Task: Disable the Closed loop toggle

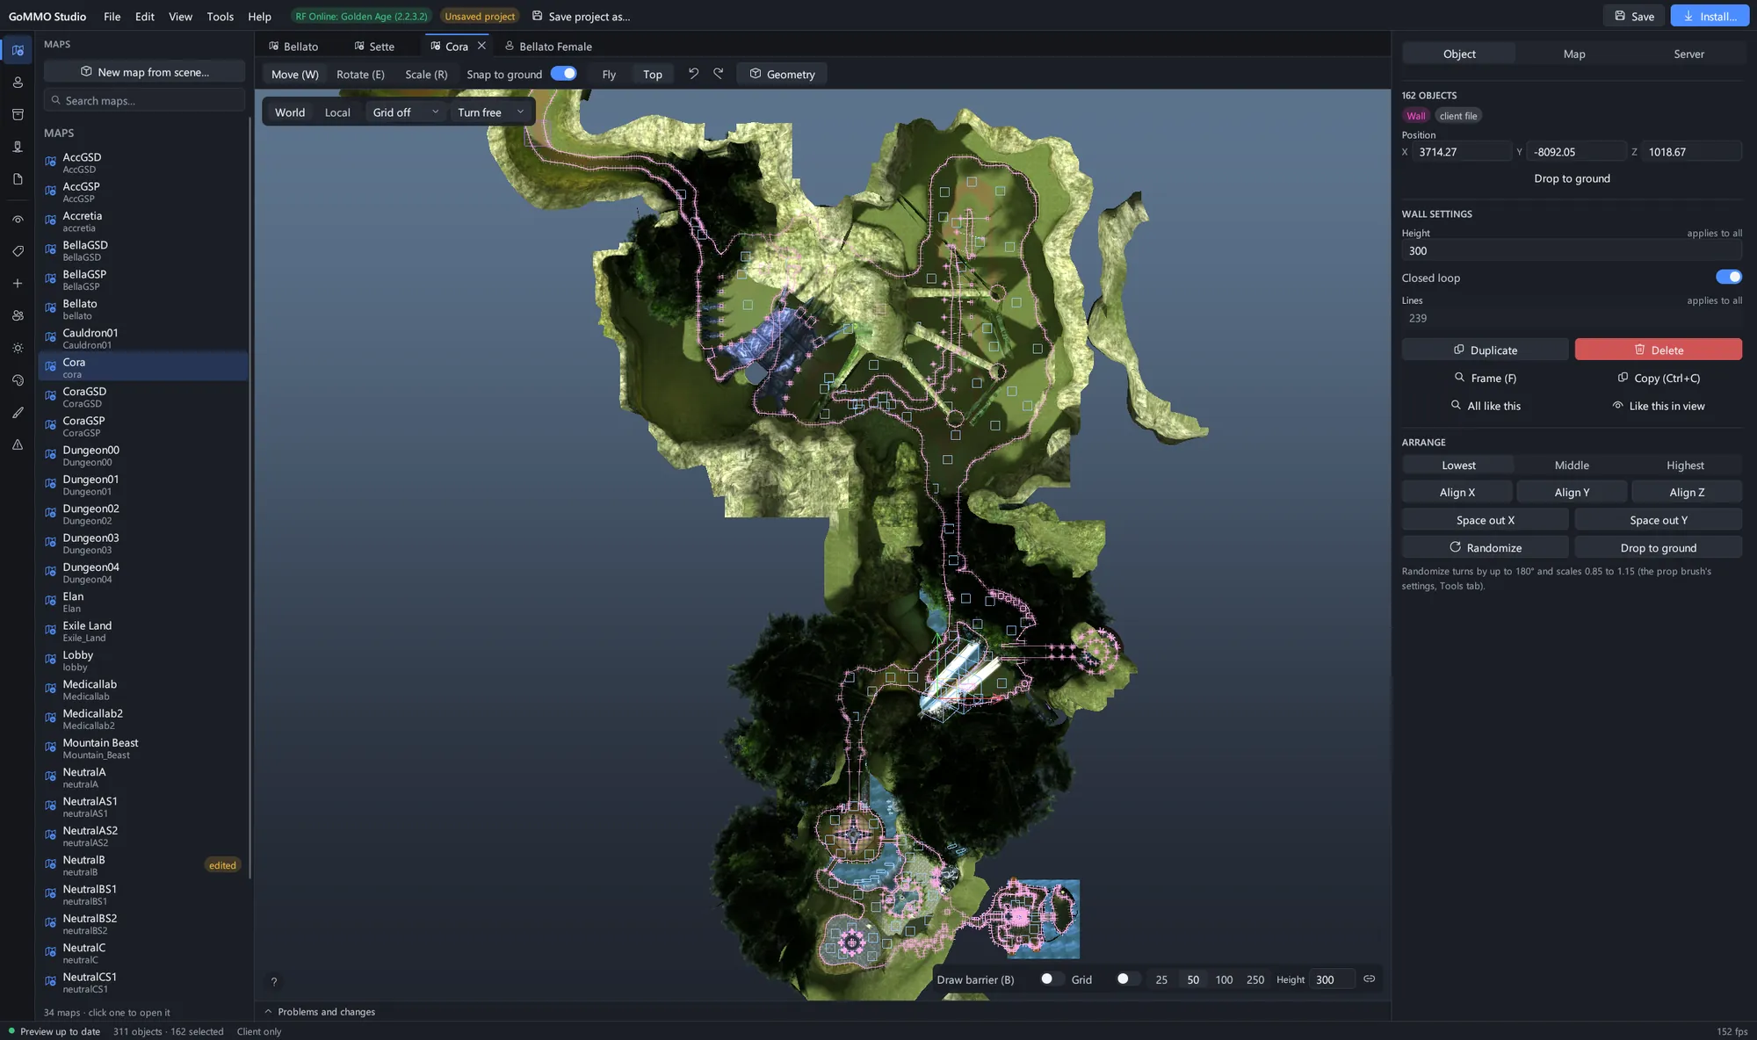Action: coord(1728,278)
